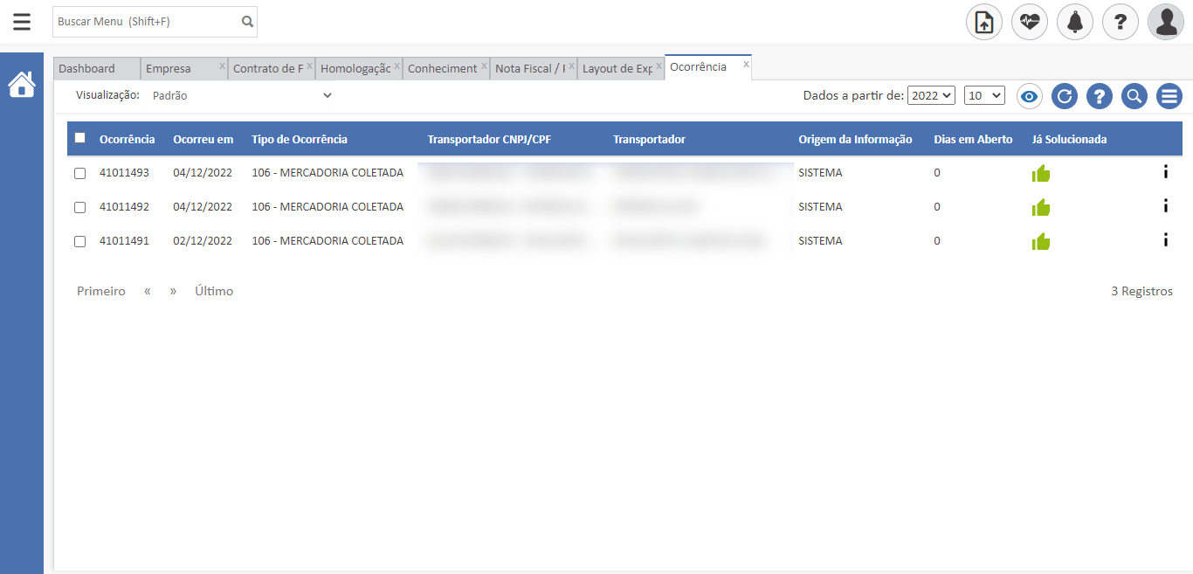
Task: Toggle the eye visibility icon
Action: [x=1030, y=96]
